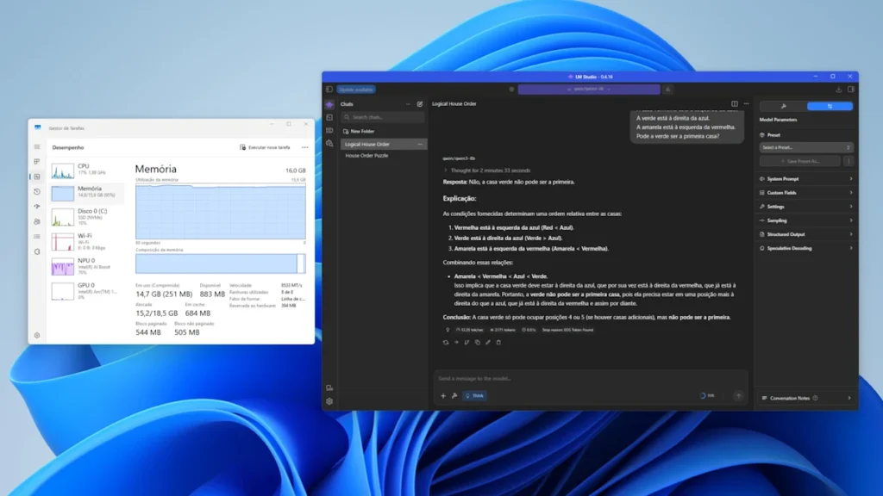
Task: Switch to the wrench tab in right panel
Action: (783, 106)
